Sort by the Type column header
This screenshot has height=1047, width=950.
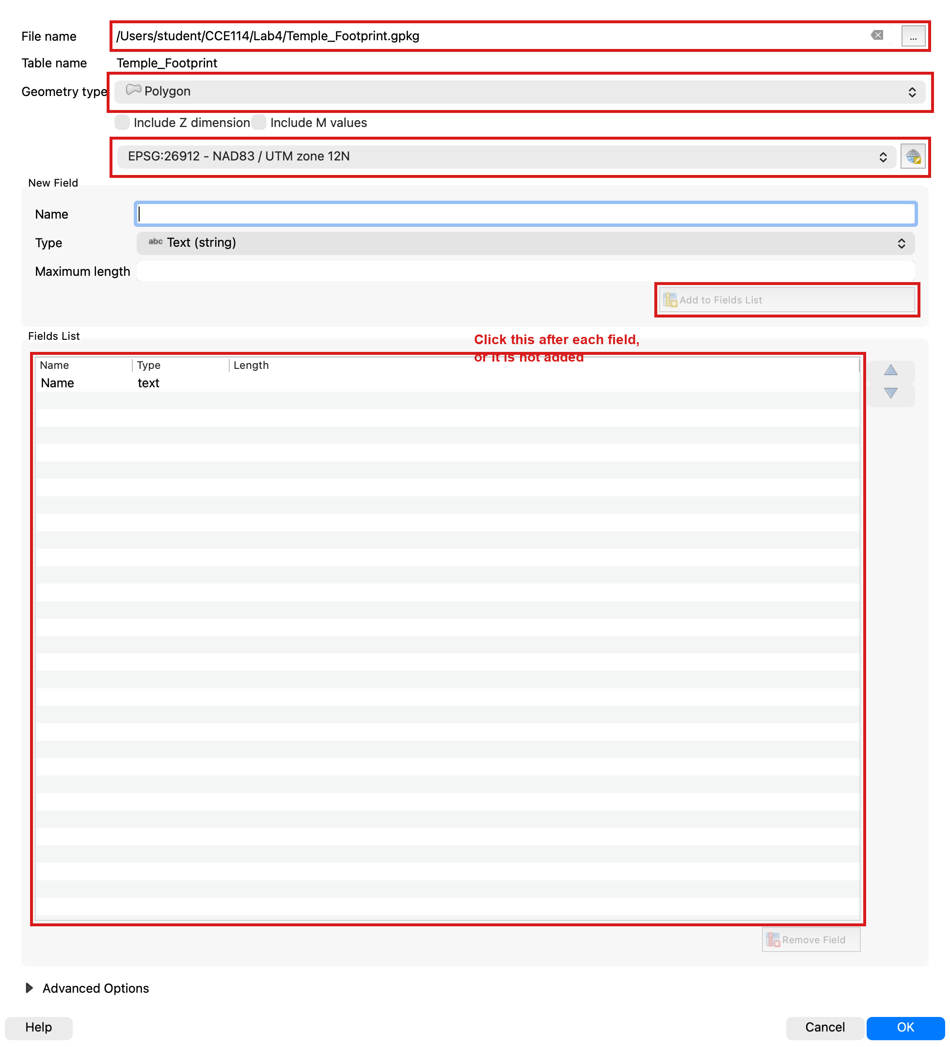click(x=180, y=365)
